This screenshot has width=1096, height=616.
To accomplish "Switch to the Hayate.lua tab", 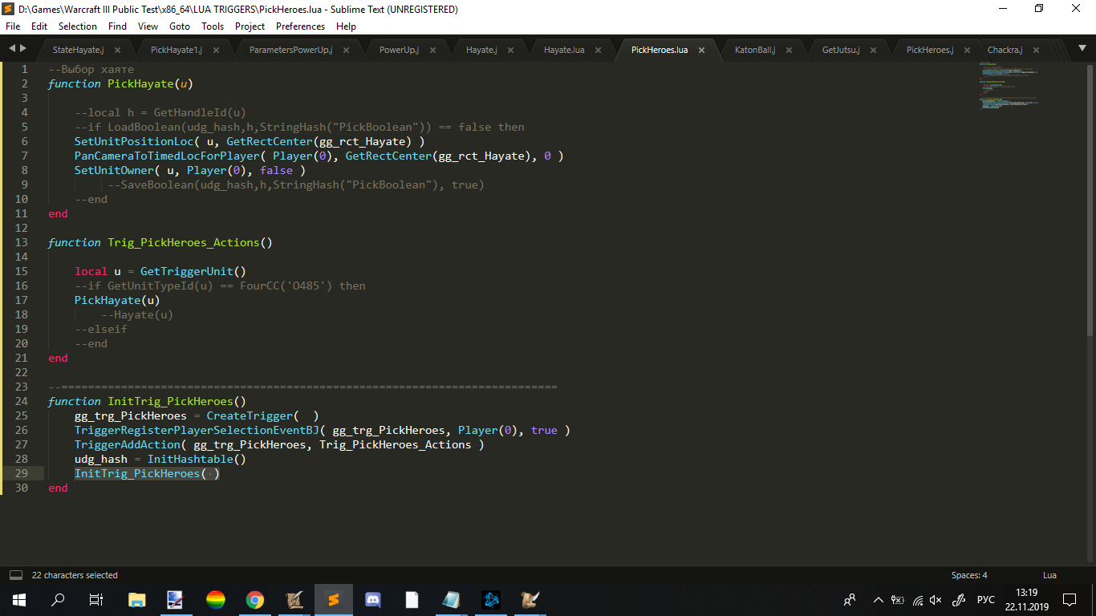I will (564, 50).
